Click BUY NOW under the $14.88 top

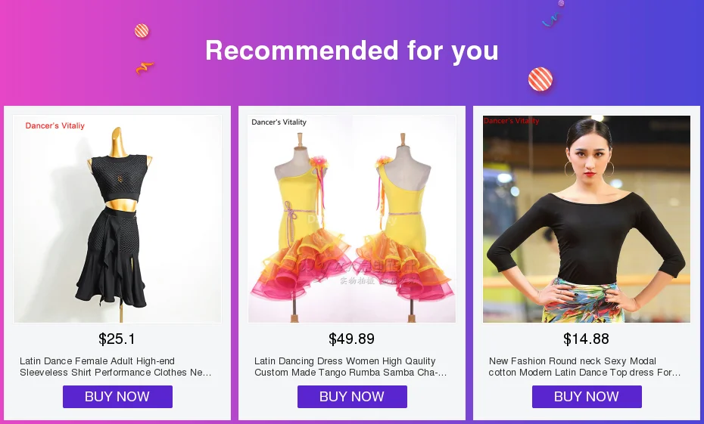coord(587,397)
